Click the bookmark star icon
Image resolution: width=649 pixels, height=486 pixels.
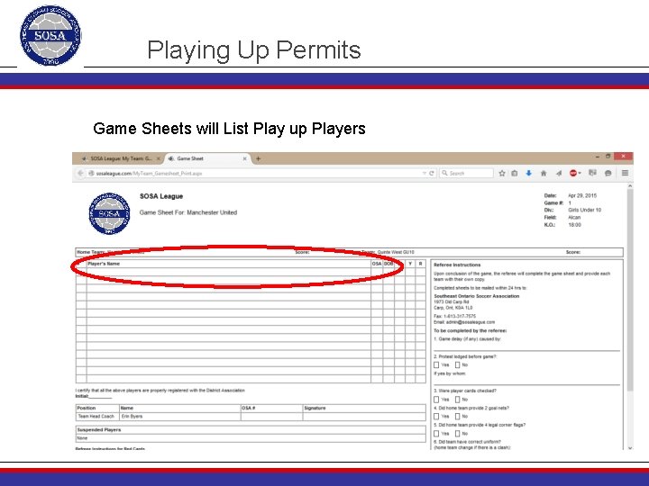[x=502, y=173]
